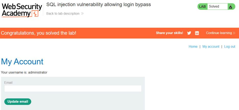Go to My account link
The width and height of the screenshot is (239, 110).
[x=211, y=46]
